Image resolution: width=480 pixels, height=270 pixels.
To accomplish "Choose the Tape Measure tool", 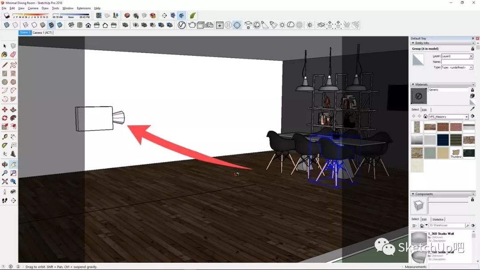I will [x=4, y=137].
